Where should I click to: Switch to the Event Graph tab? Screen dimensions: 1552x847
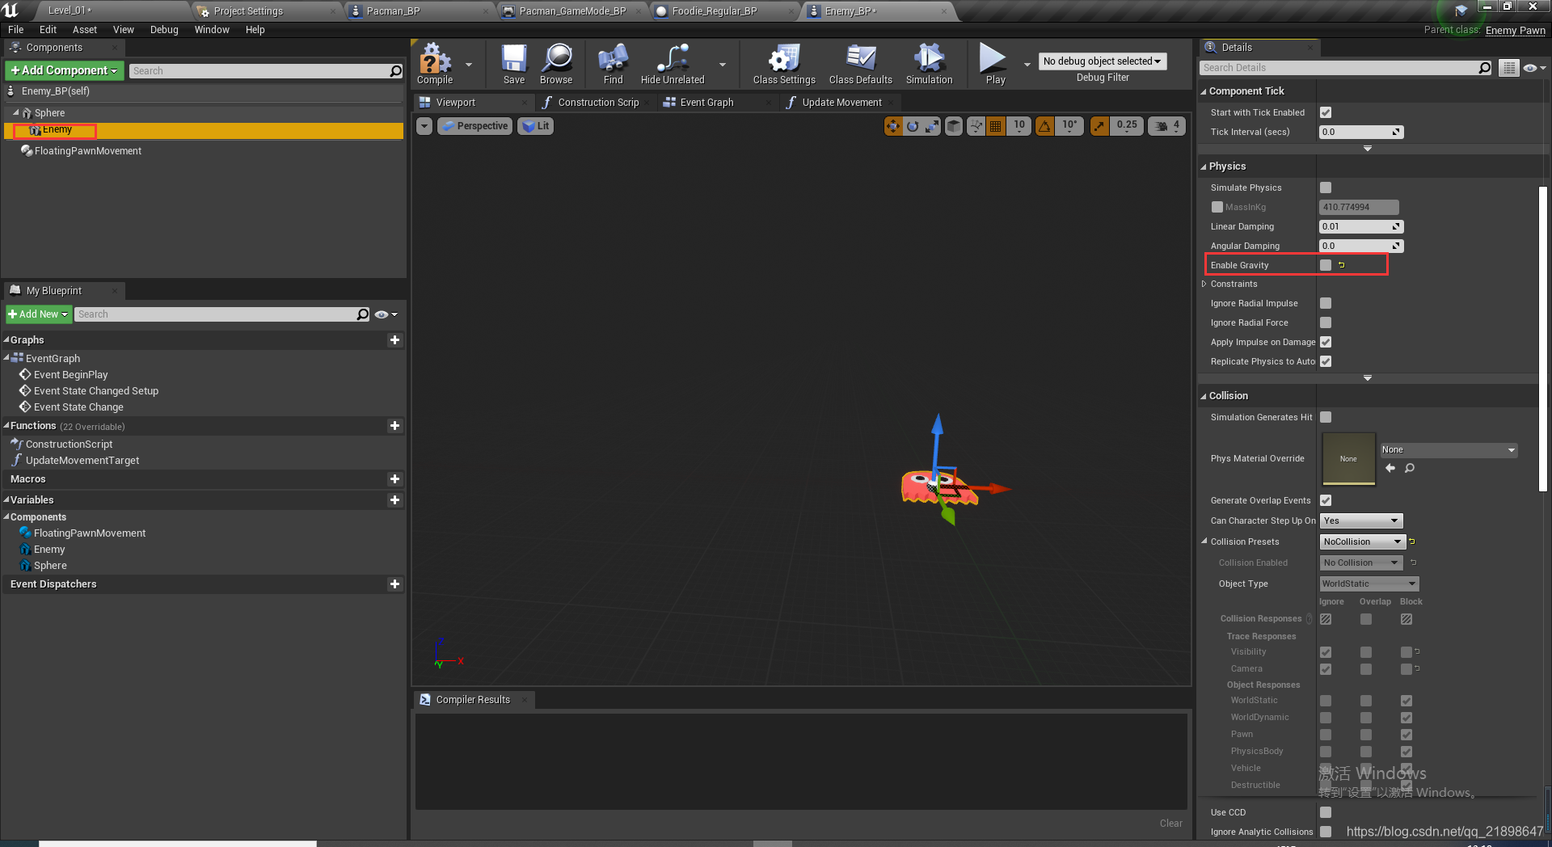pyautogui.click(x=706, y=103)
